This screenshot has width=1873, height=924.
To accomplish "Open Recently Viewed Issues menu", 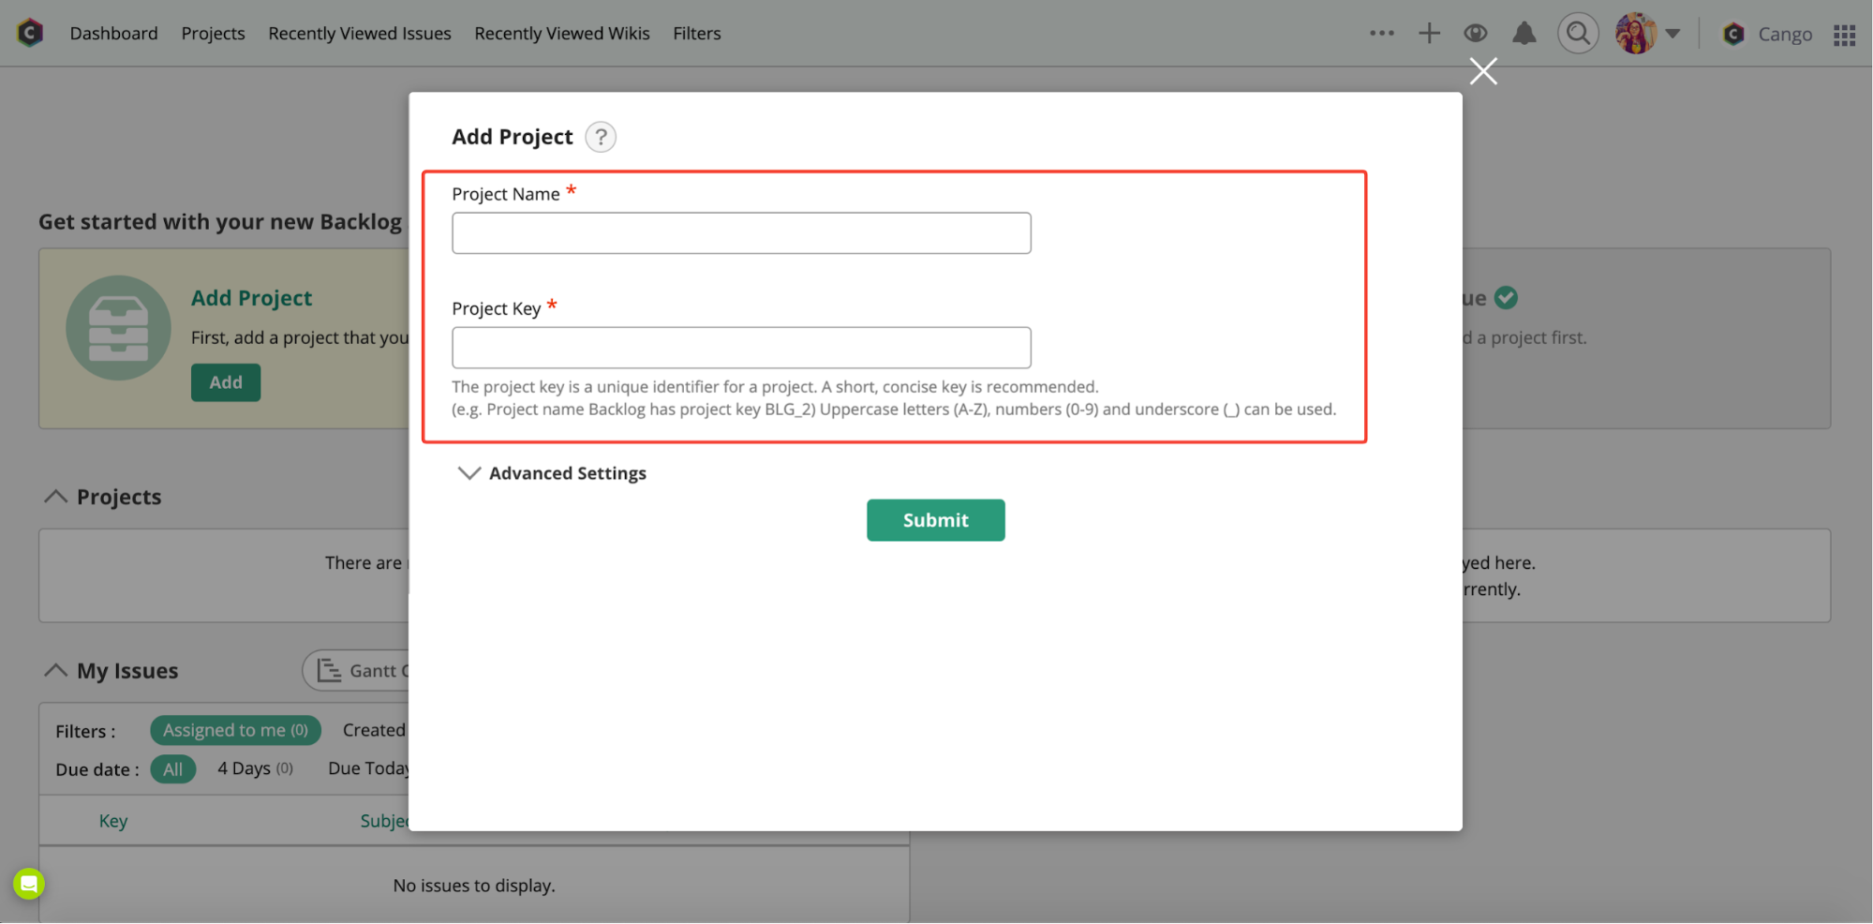I will point(359,34).
